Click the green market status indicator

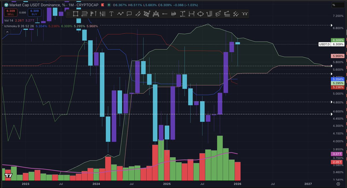tap(108, 5)
